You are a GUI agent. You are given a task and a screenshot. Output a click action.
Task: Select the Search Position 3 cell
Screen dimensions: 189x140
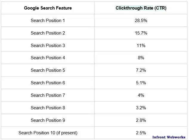[x=48, y=46]
